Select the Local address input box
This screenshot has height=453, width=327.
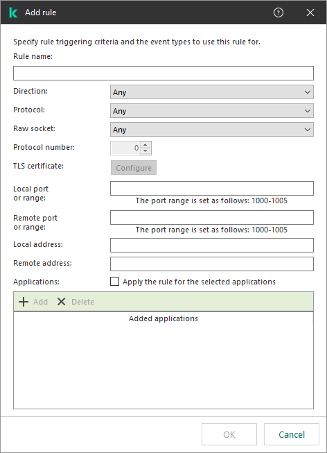coord(212,246)
